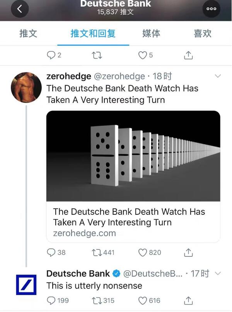The width and height of the screenshot is (232, 312).
Task: Switch to the 推文 tab
Action: click(x=28, y=34)
